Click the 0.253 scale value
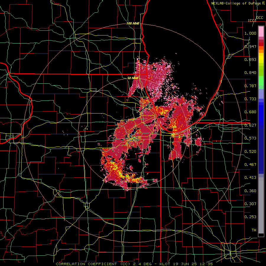 [x=250, y=217]
